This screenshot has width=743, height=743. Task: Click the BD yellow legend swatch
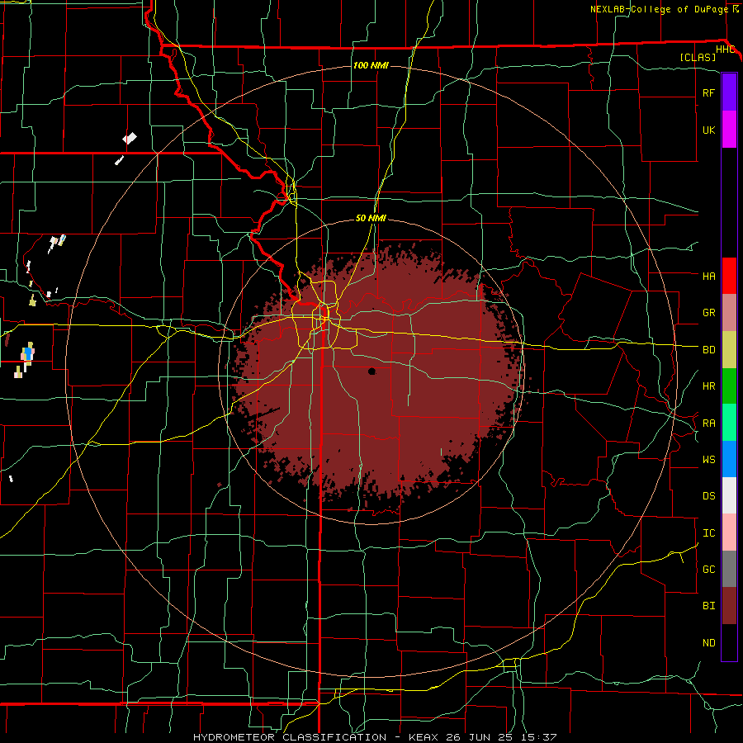pyautogui.click(x=729, y=350)
